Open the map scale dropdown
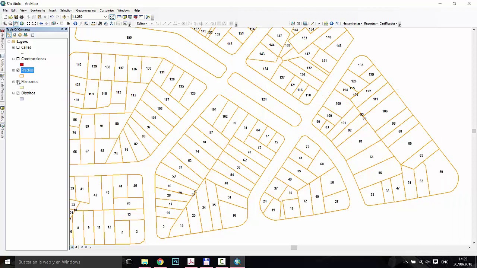Screen dimensions: 477x268 (105, 17)
